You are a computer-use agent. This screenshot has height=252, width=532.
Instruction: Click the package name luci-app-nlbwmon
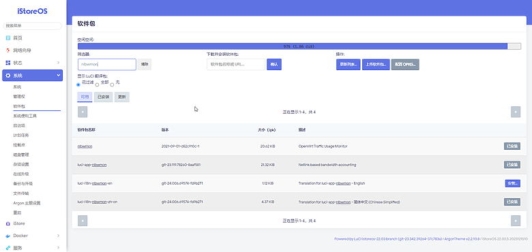coord(92,165)
